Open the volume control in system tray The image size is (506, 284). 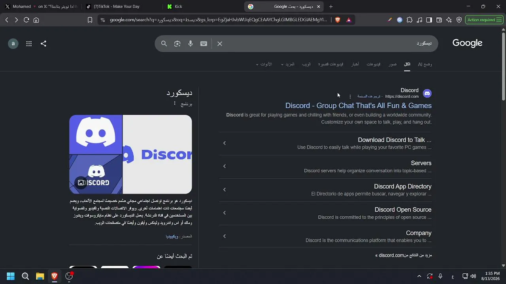[473, 276]
